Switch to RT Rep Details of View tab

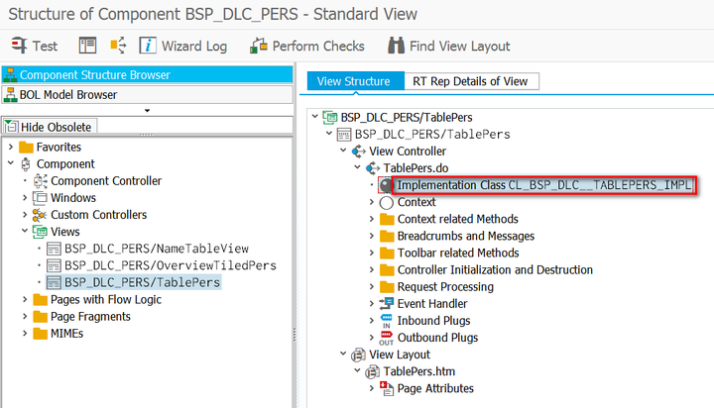[470, 81]
